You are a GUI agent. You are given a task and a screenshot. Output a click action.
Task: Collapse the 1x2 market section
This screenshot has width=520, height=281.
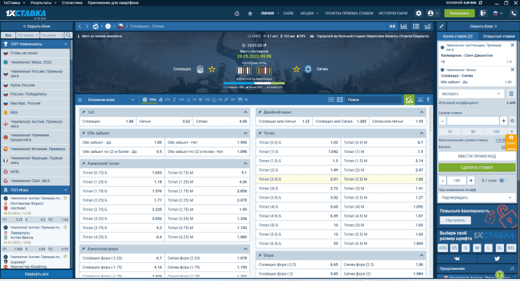tap(244, 112)
